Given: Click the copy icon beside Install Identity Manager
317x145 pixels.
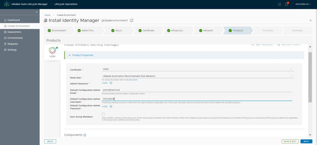Looking at the screenshot, I should click(x=46, y=21).
